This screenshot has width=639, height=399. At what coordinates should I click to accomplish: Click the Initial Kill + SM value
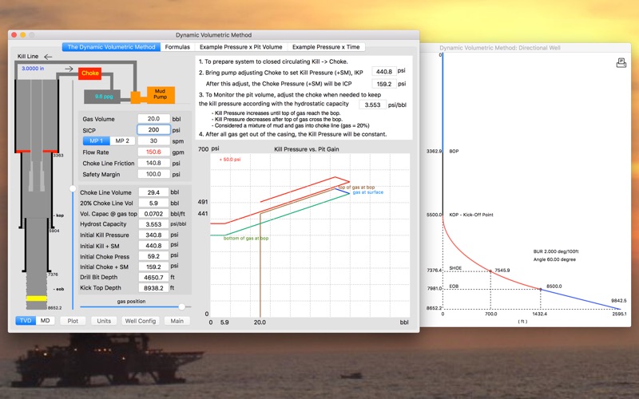(153, 246)
